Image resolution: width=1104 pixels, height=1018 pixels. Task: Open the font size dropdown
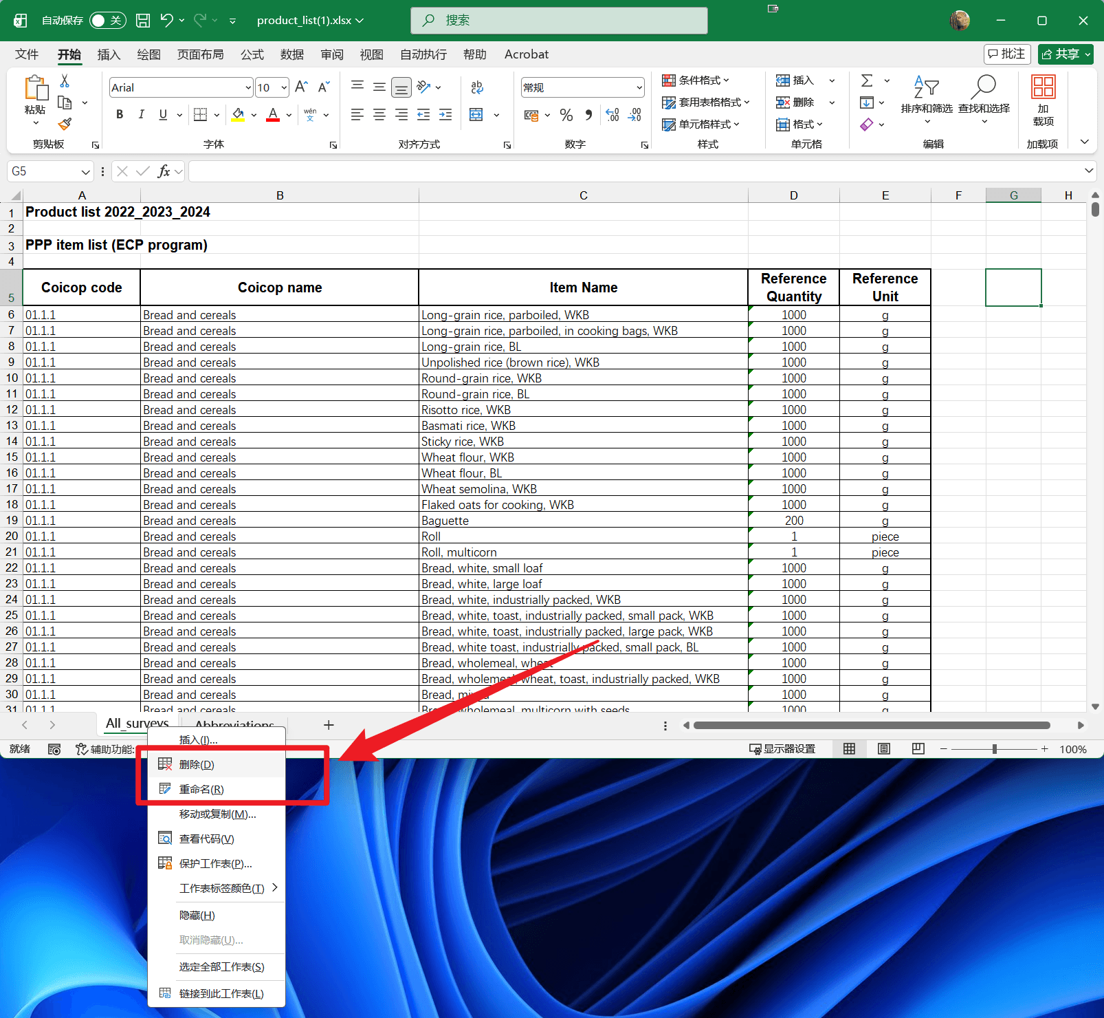coord(284,88)
